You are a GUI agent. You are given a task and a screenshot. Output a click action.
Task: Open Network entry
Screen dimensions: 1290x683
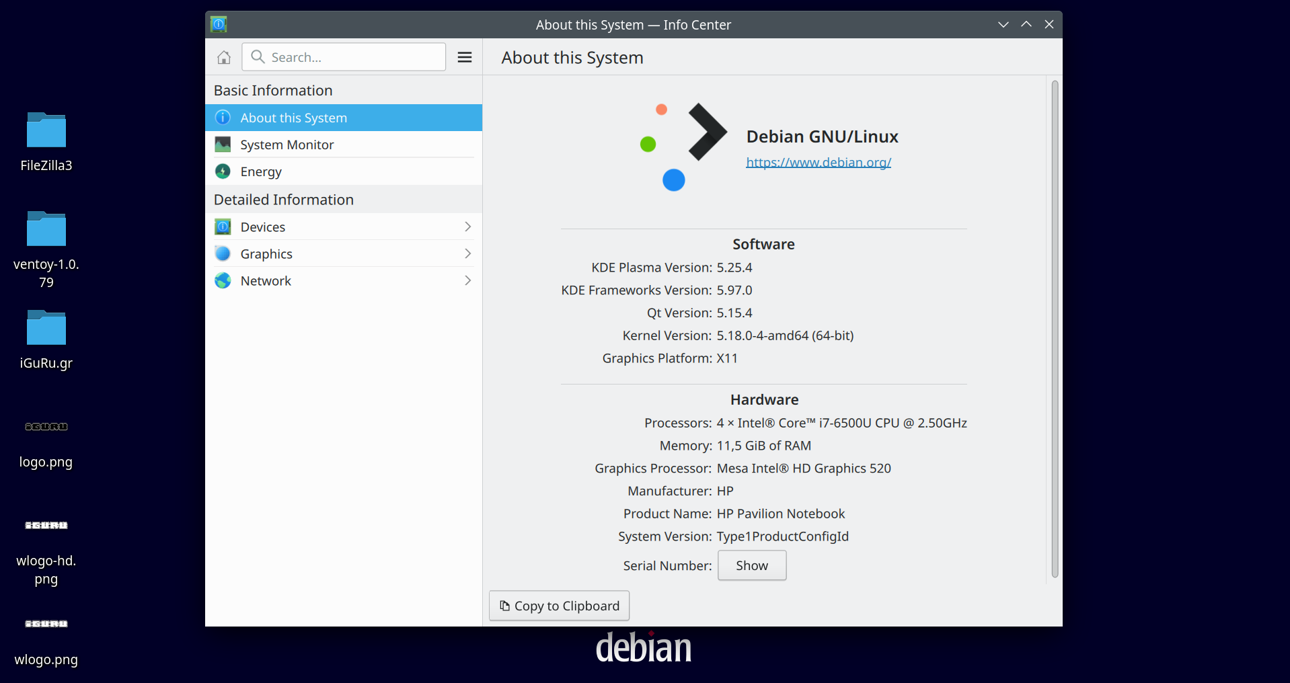click(344, 280)
